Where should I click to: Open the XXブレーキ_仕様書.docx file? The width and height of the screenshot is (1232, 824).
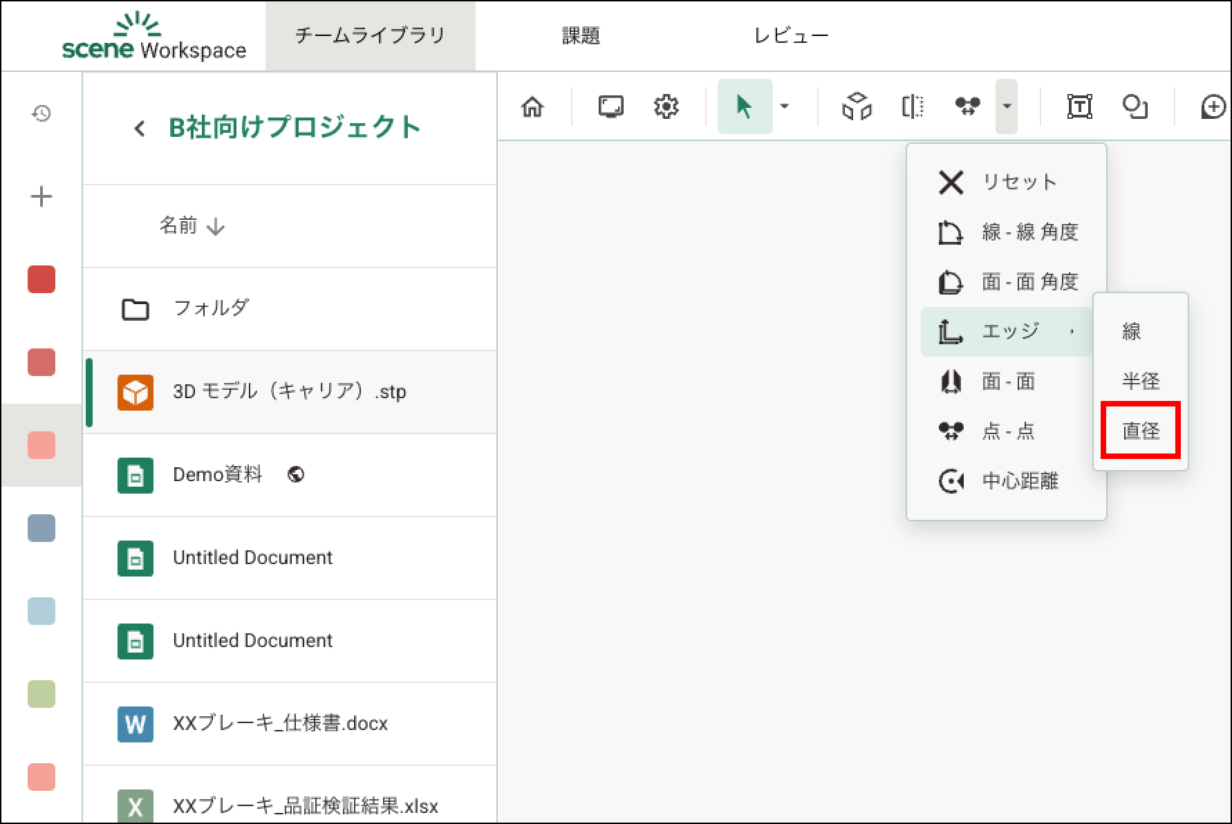280,723
